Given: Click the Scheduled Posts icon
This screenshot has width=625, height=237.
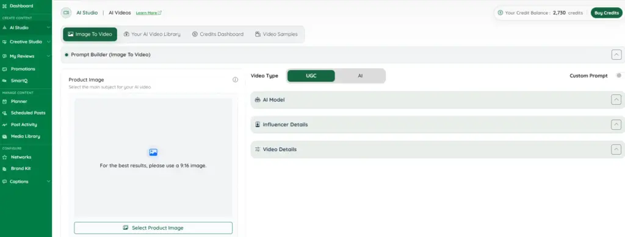Looking at the screenshot, I should point(4,113).
